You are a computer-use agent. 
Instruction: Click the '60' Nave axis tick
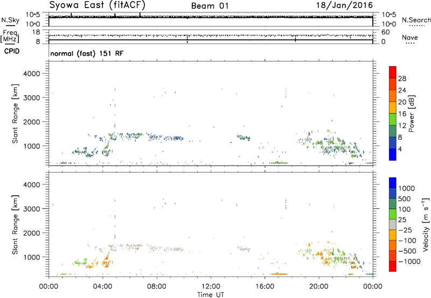coord(386,32)
